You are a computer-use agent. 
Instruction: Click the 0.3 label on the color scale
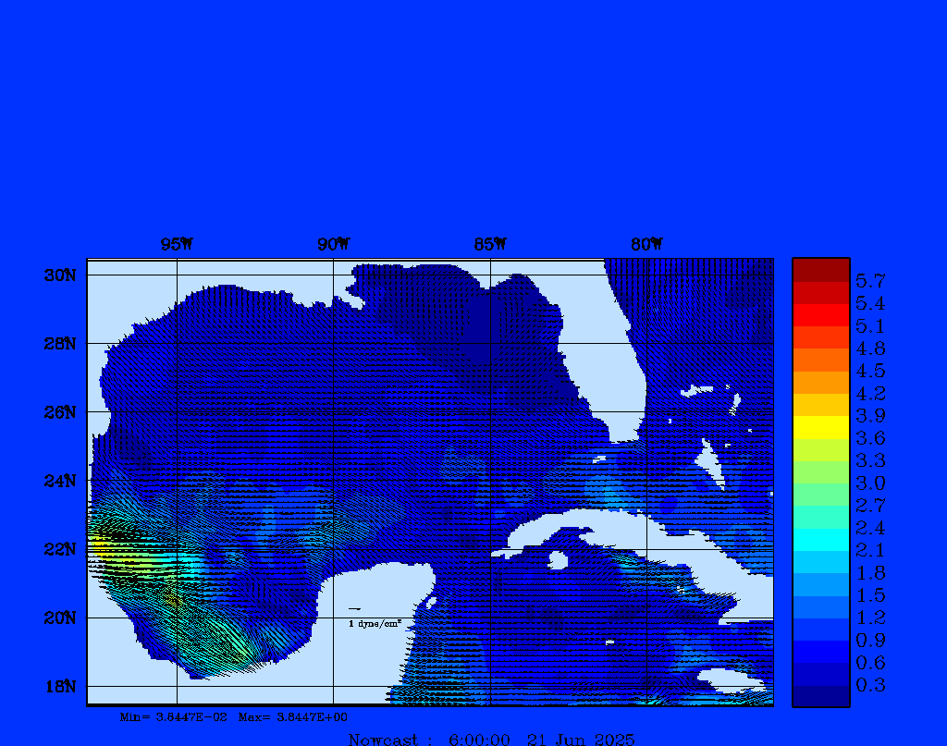click(870, 685)
